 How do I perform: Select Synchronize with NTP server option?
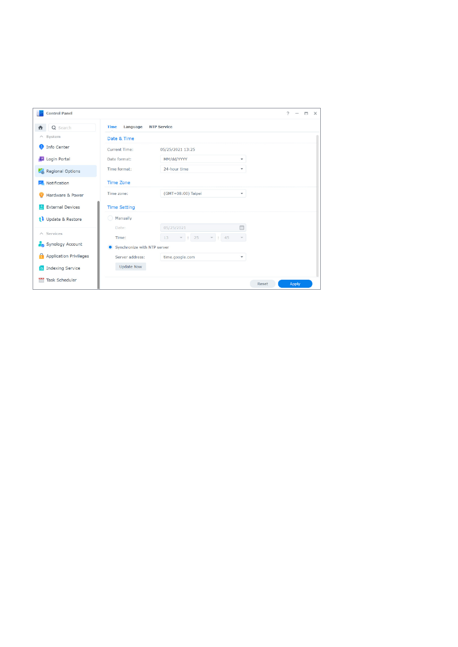(x=110, y=247)
